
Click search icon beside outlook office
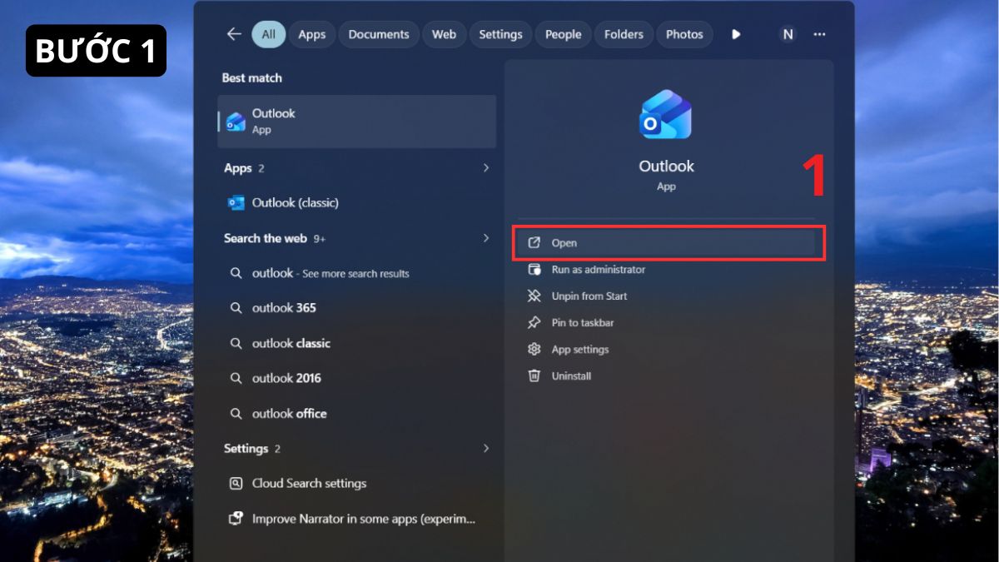pyautogui.click(x=236, y=414)
